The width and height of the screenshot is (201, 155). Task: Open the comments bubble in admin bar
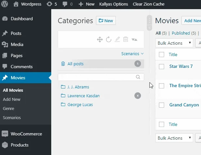pos(65,4)
